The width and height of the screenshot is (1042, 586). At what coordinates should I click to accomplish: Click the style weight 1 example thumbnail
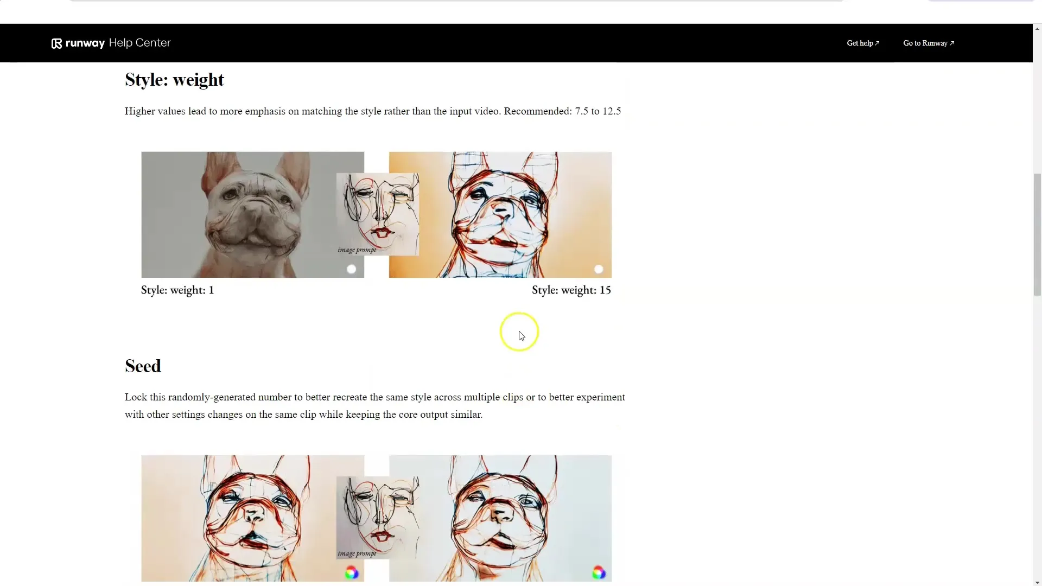tap(252, 215)
